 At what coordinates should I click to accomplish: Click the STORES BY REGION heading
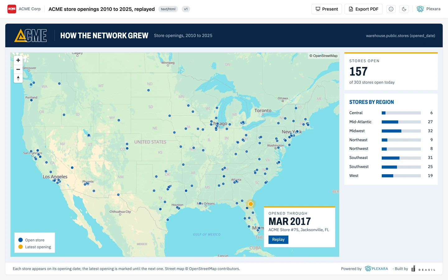tap(371, 102)
